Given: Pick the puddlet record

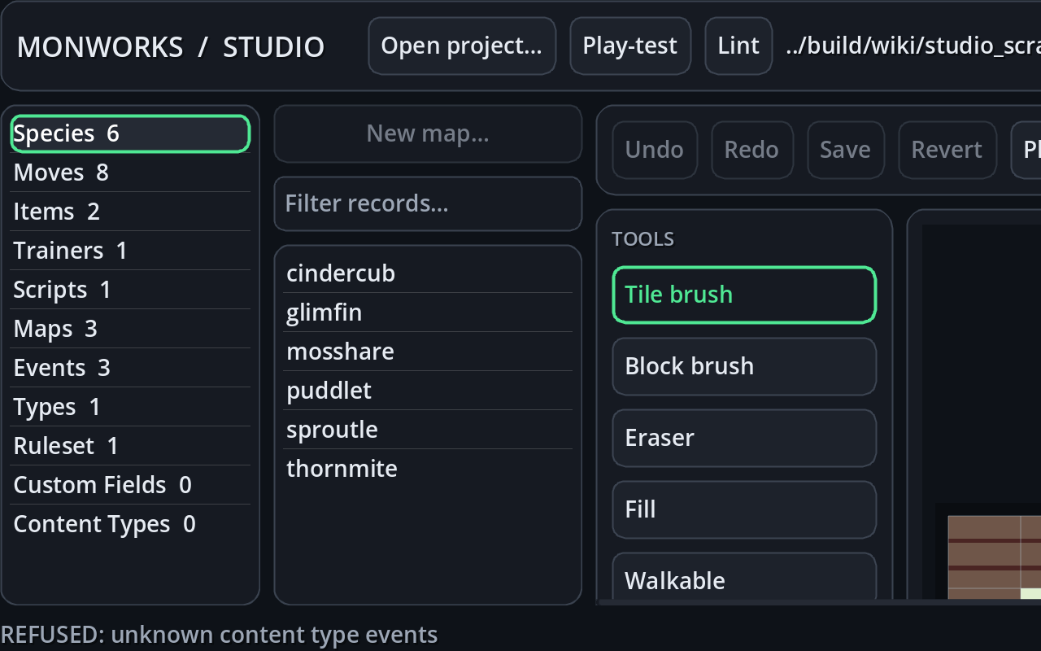Looking at the screenshot, I should [x=428, y=391].
